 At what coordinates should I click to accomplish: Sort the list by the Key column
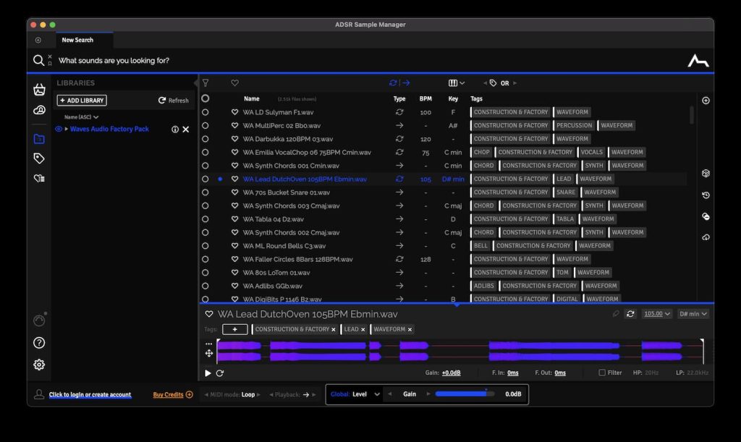453,98
